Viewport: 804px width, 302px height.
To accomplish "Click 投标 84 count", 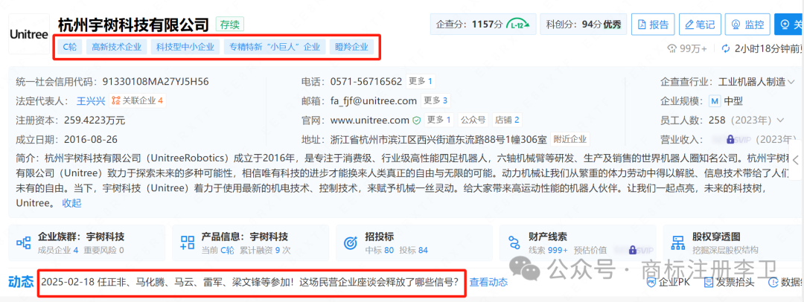I will (x=413, y=250).
